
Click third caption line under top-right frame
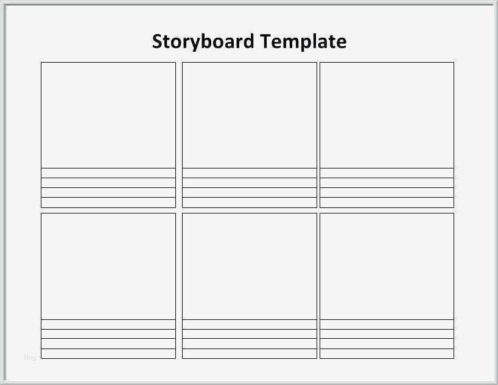click(387, 193)
